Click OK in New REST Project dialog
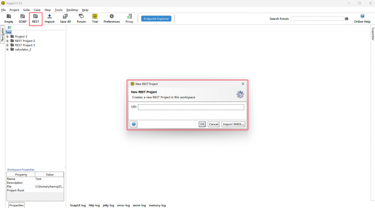Viewport: 375px width, 208px height. click(x=202, y=124)
